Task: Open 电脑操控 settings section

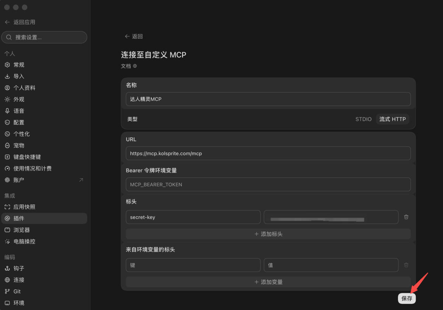Action: point(44,241)
